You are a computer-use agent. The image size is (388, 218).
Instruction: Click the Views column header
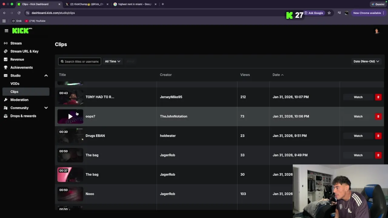click(245, 75)
